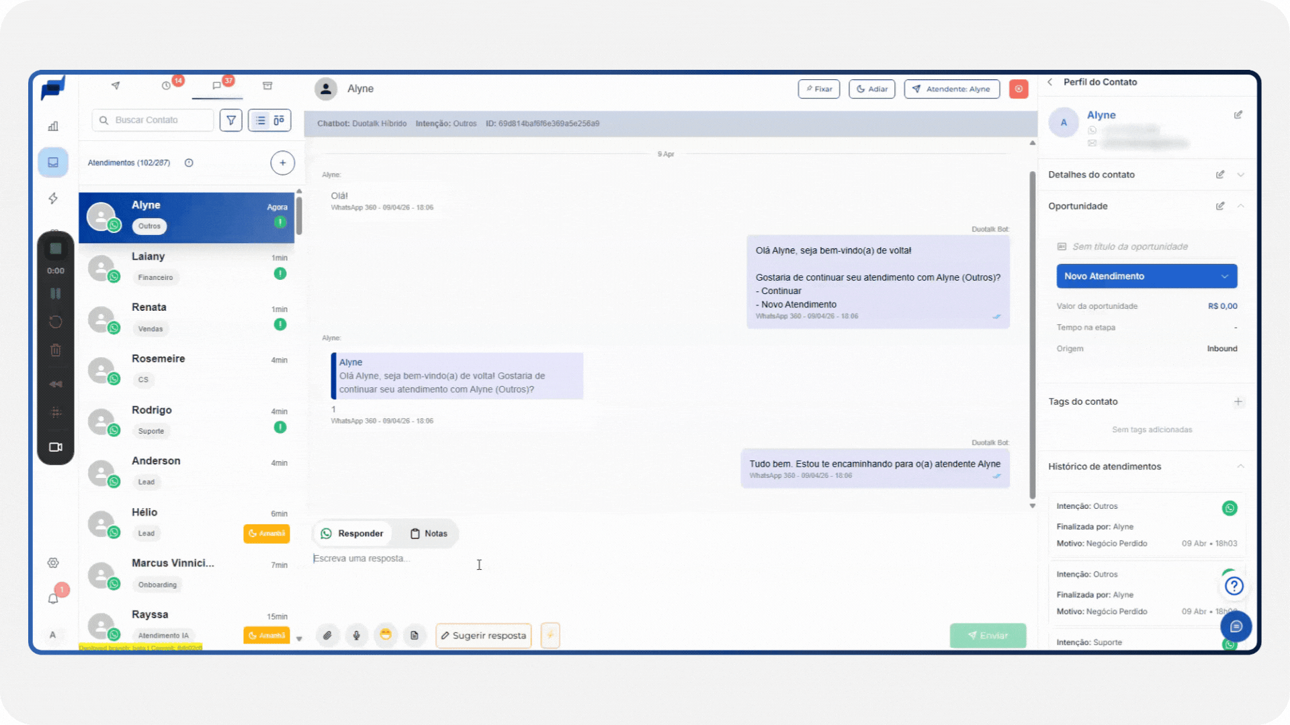
Task: Click the Fixar button
Action: click(818, 89)
